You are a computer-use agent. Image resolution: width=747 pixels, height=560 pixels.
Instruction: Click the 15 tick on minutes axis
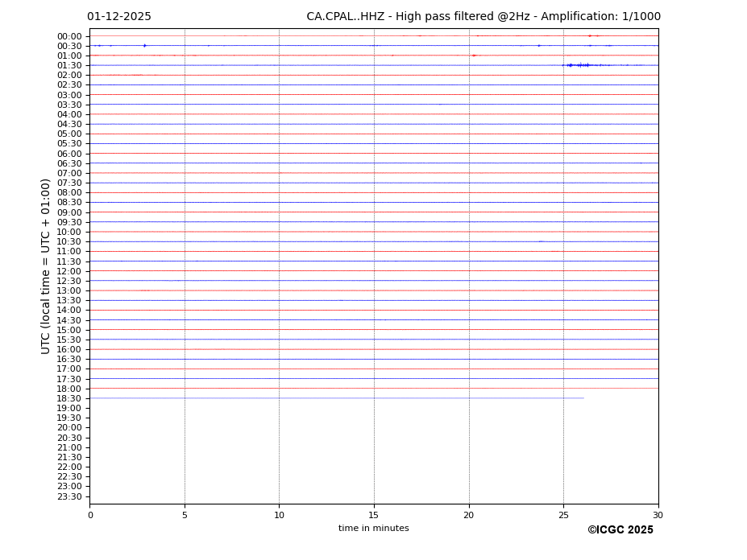[x=374, y=515]
